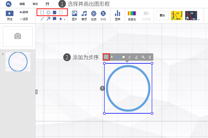Insert a video with 视频
This screenshot has height=138, width=208.
[x=94, y=16]
